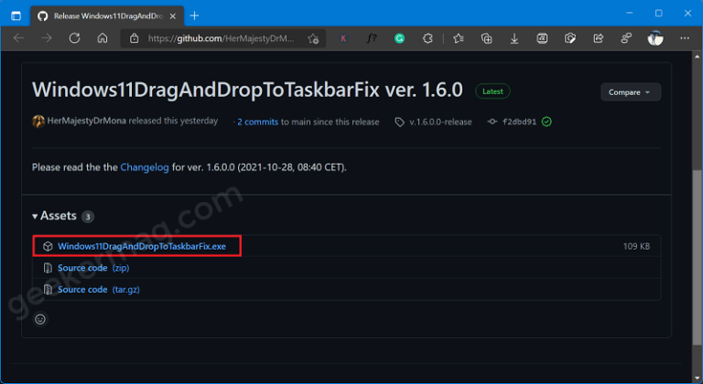The image size is (703, 384).
Task: Open browser Settings and more menu
Action: pos(682,38)
